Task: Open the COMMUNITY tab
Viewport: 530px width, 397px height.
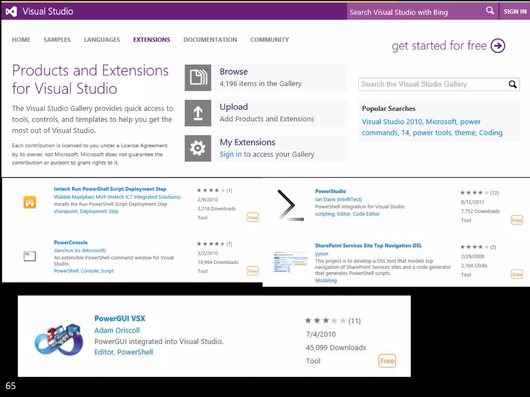Action: point(270,40)
